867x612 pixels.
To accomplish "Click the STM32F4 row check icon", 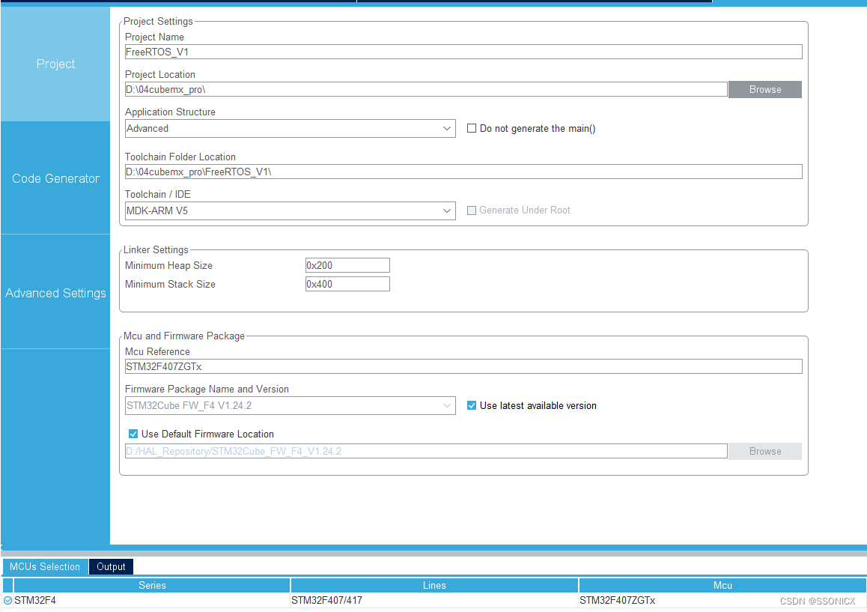I will click(x=7, y=600).
